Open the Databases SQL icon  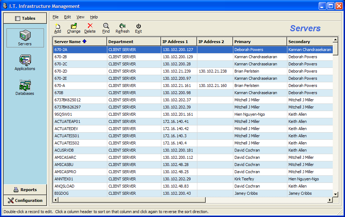tap(25, 85)
